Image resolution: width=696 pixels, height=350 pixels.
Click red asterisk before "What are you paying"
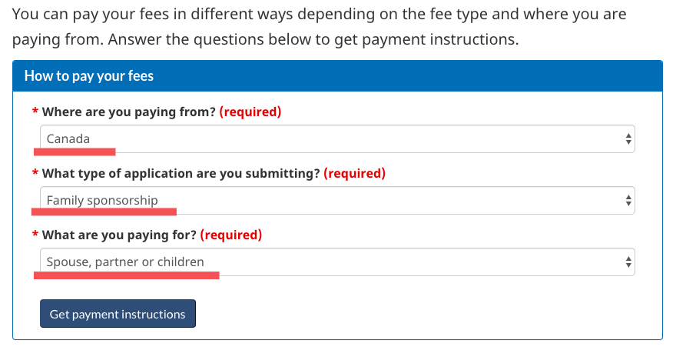35,235
